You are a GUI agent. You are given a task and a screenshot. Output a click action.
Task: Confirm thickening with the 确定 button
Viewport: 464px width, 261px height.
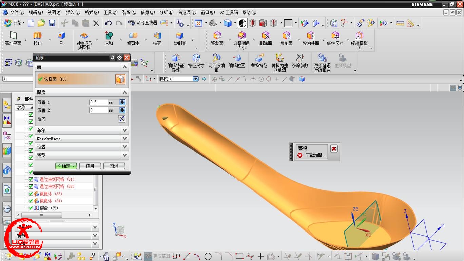(66, 166)
